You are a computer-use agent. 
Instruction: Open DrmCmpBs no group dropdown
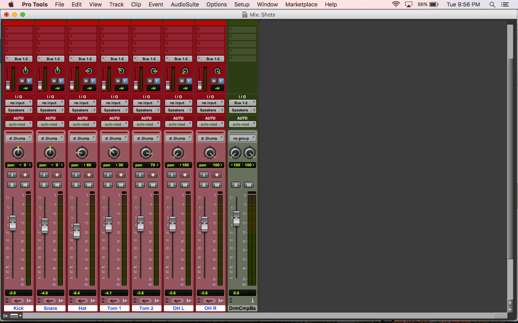(242, 138)
